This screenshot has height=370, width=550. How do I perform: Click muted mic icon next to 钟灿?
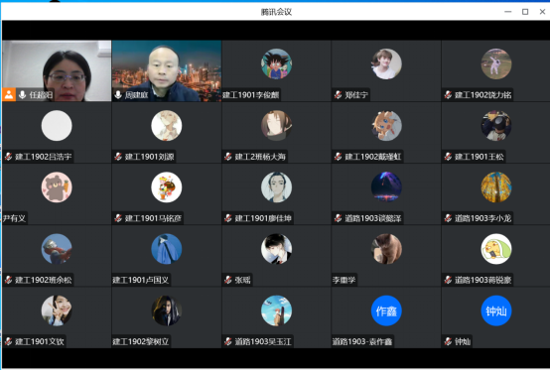click(x=448, y=341)
